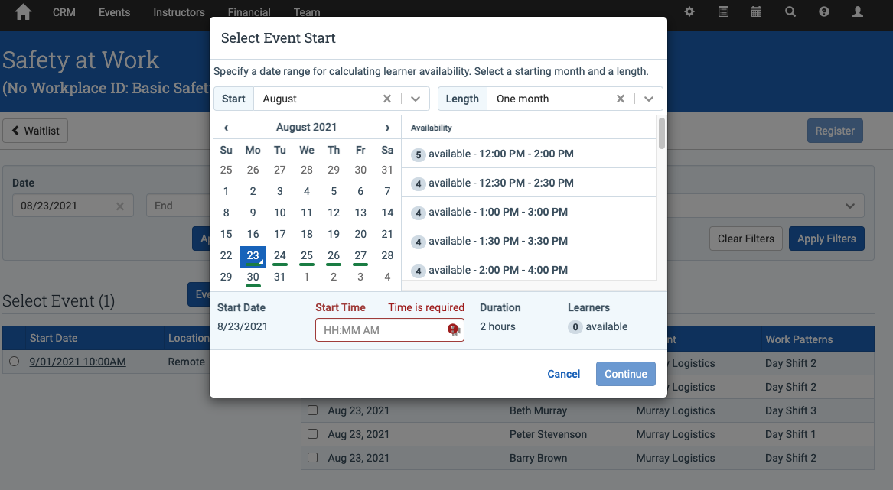893x490 pixels.
Task: Check the Barry Brown row checkbox
Action: 313,457
